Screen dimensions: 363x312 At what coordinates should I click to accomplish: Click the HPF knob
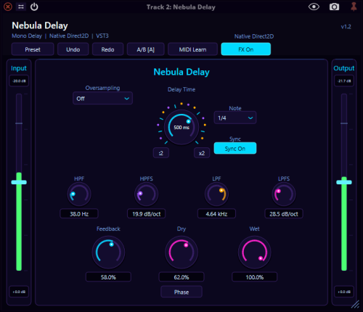(x=79, y=194)
